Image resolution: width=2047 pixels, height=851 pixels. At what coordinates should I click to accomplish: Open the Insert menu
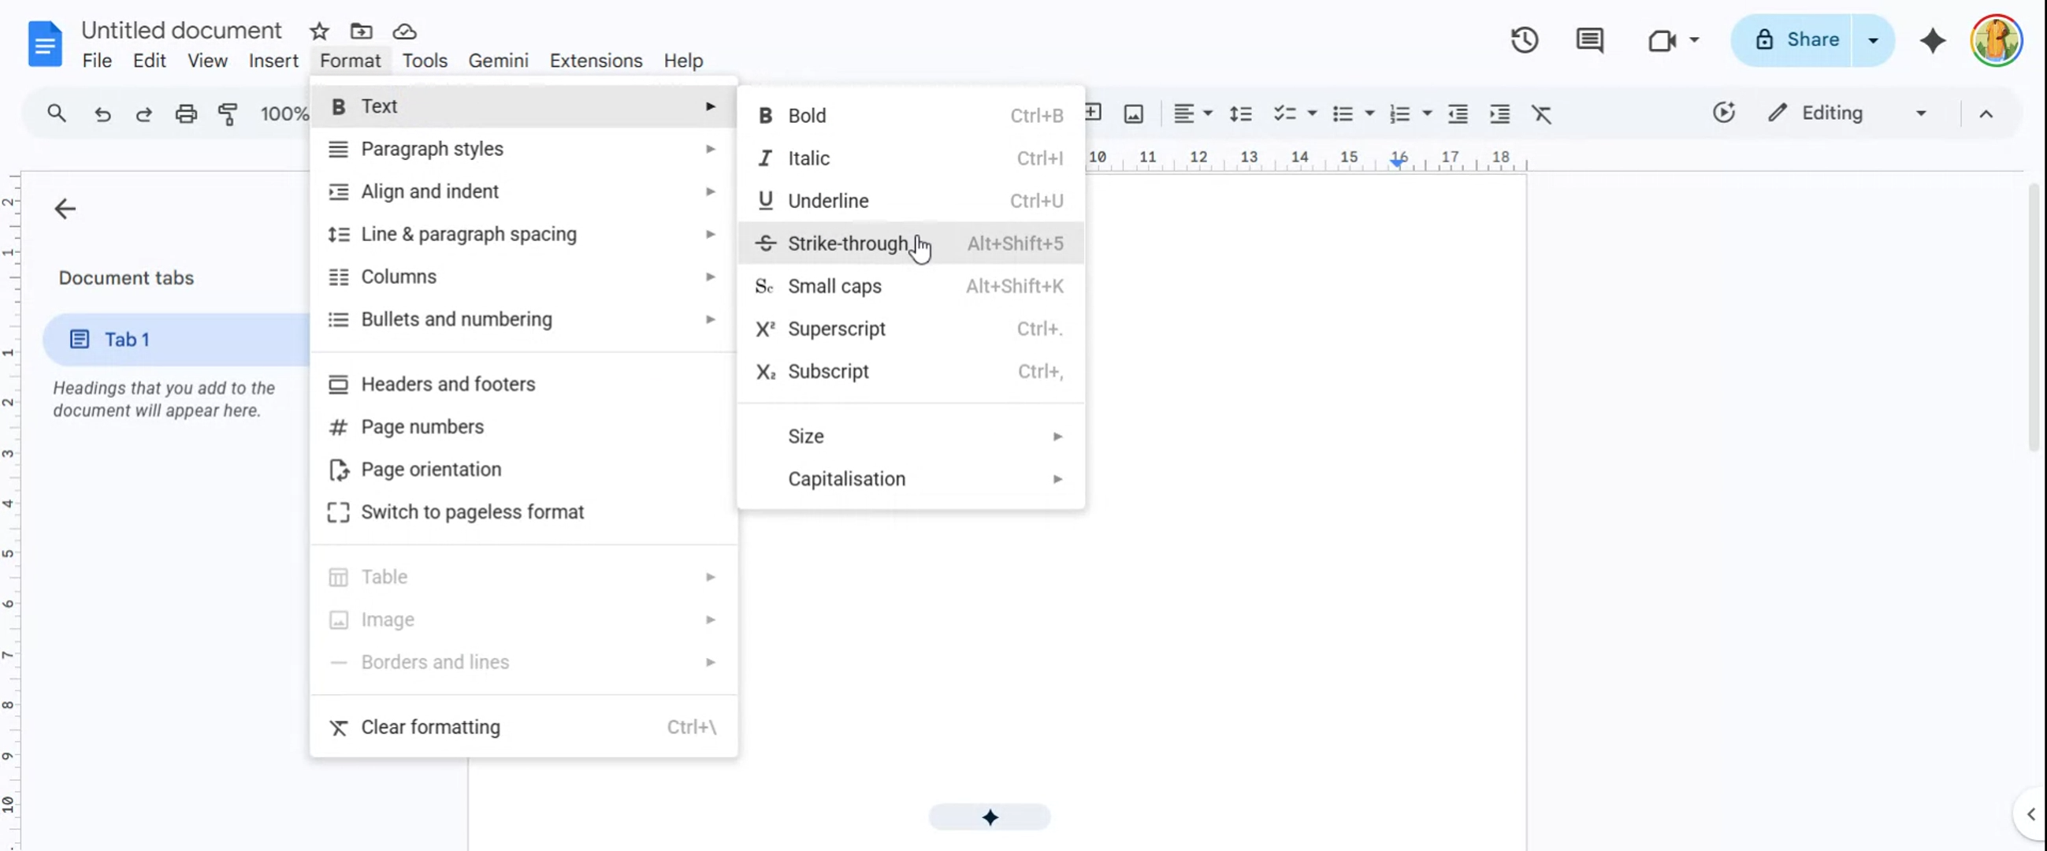[x=273, y=61]
